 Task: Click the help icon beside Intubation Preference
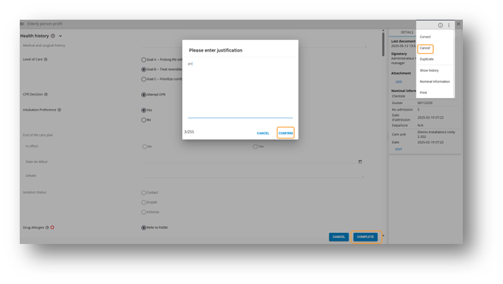(x=59, y=110)
